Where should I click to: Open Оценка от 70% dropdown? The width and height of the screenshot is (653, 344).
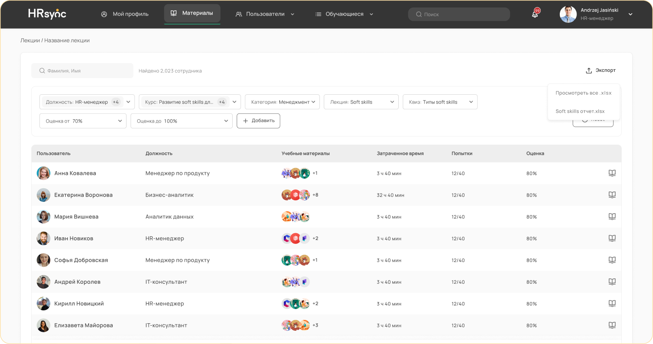tap(83, 121)
